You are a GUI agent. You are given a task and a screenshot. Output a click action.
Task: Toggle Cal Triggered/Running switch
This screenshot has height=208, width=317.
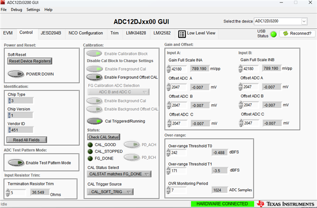(95, 121)
